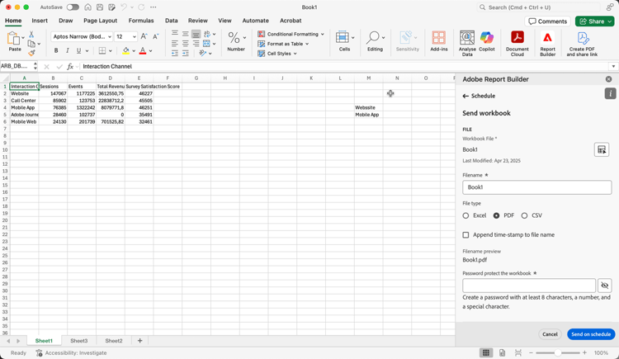The image size is (619, 359).
Task: Toggle the AutoSave switch
Action: point(73,7)
